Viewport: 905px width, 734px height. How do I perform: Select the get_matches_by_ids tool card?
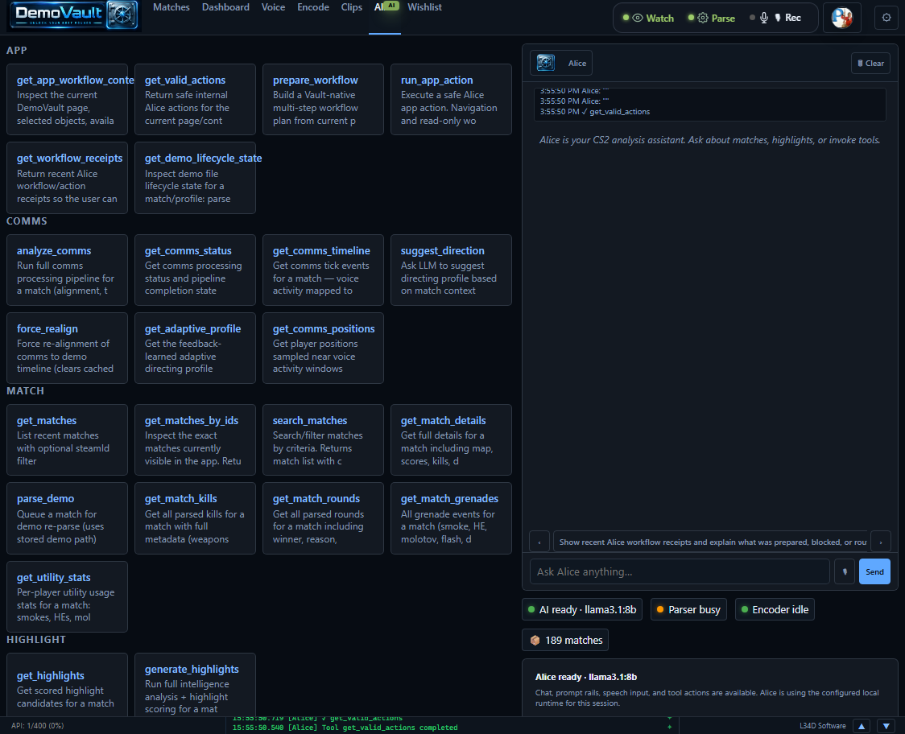pyautogui.click(x=195, y=439)
